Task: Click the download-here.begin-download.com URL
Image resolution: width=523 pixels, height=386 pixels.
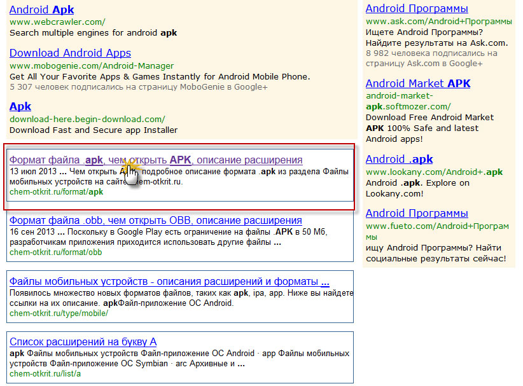Action: pyautogui.click(x=87, y=119)
